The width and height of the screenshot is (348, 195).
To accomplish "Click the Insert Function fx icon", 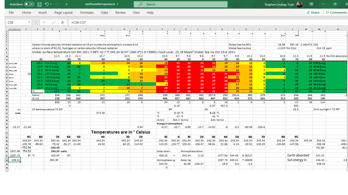I will pos(62,22).
